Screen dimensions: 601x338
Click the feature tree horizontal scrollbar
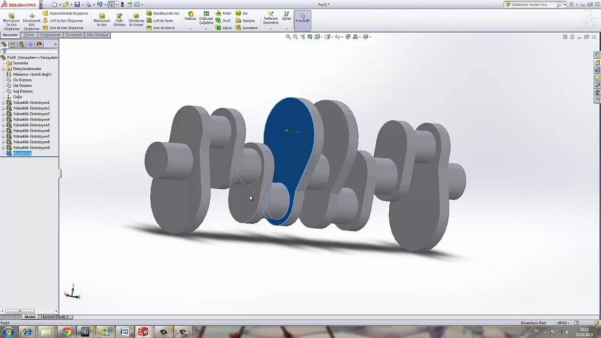29,311
